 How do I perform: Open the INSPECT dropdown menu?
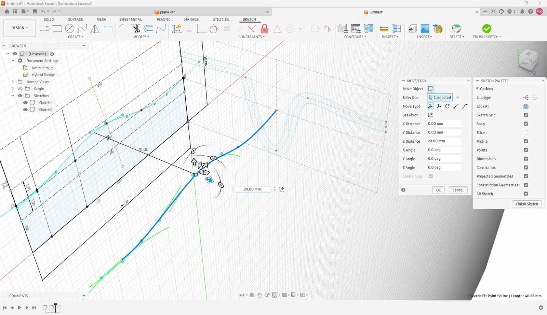click(390, 37)
